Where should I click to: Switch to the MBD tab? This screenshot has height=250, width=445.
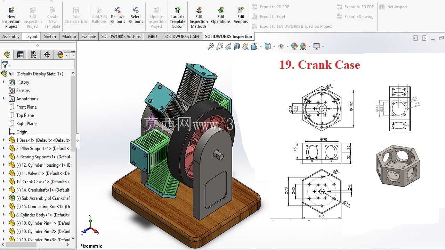coord(152,36)
